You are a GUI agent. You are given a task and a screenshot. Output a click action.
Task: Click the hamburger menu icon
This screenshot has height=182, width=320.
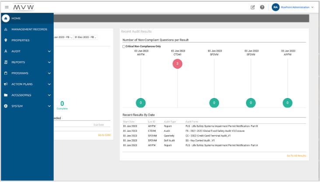pos(7,7)
